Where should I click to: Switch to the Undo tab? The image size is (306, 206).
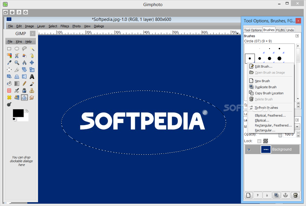point(290,30)
